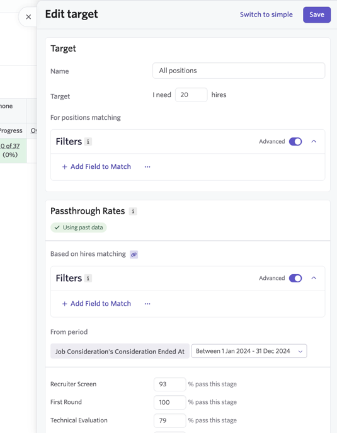Screen dimensions: 337x433
Task: Collapse the hires Filters section chevron
Action: click(x=314, y=278)
